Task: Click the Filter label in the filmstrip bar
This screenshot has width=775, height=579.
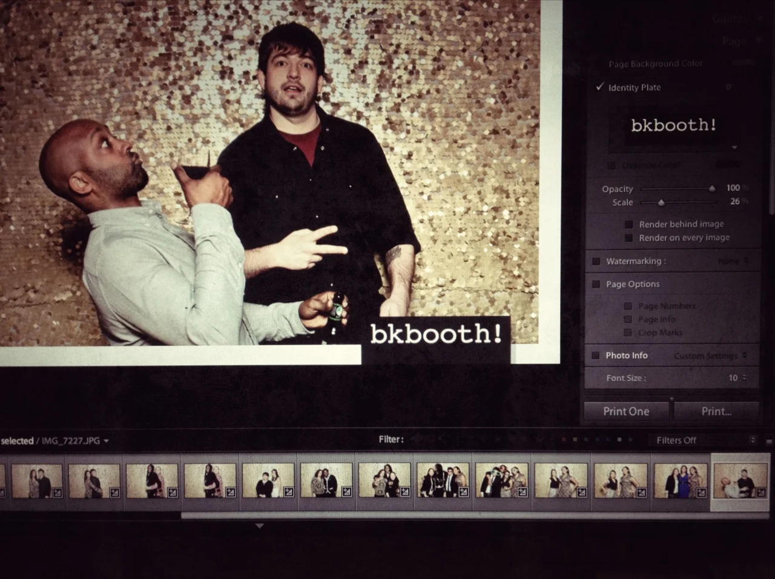Action: (391, 440)
